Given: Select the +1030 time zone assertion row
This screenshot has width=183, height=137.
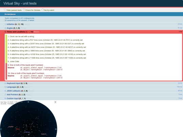Looking at the screenshot, I should [x=94, y=58].
